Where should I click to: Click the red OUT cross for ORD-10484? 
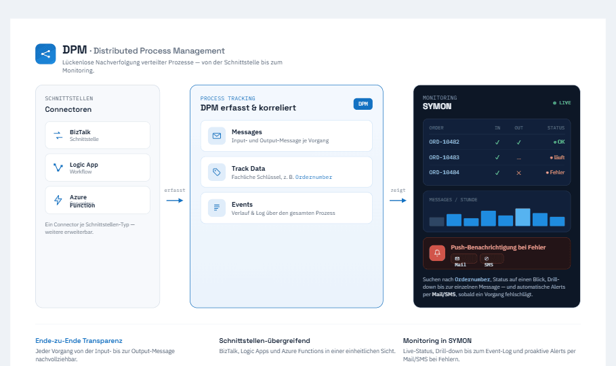point(518,173)
